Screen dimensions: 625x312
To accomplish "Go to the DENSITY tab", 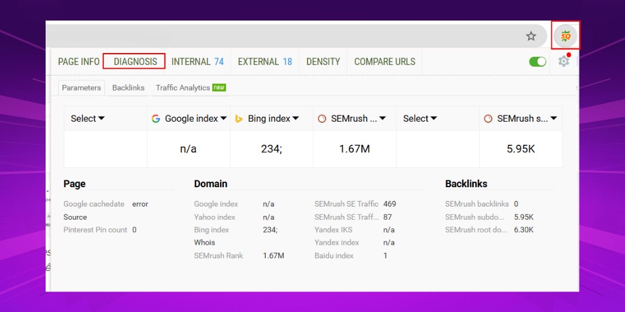I will [323, 62].
